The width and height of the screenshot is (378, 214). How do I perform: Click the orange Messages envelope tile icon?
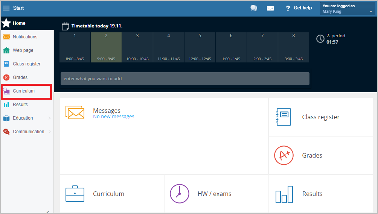[x=75, y=112]
